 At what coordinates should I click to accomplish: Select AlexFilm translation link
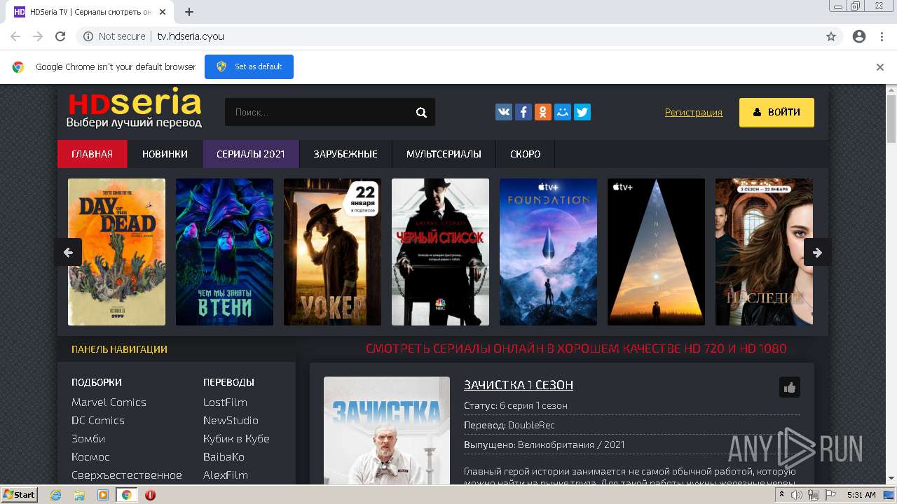coord(226,475)
